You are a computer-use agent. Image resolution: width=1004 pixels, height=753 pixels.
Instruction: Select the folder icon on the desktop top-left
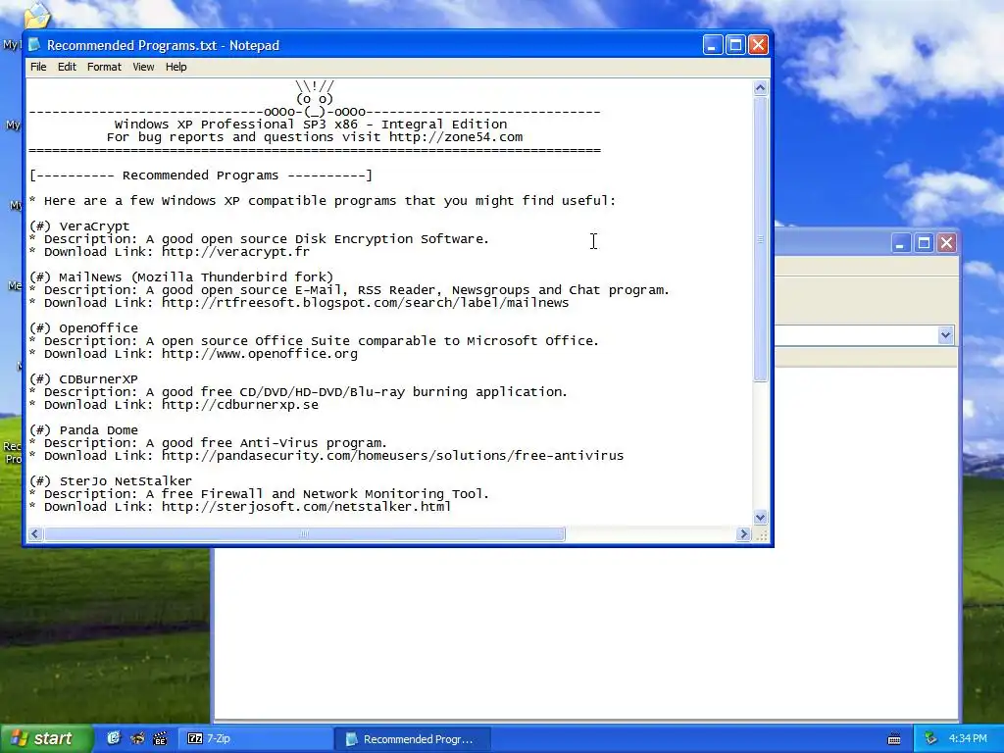click(37, 16)
